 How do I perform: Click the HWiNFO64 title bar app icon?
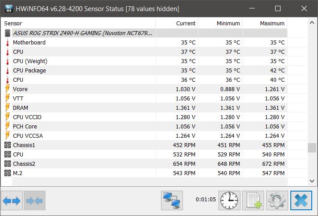(x=8, y=8)
